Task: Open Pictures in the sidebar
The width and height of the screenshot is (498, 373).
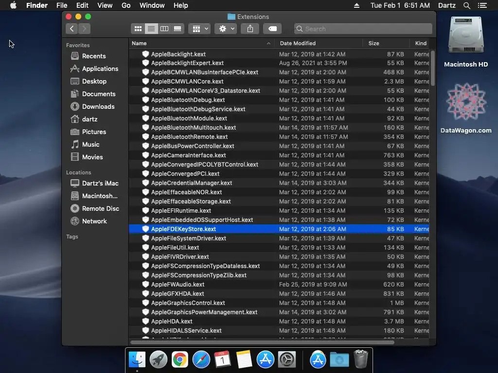Action: [94, 132]
